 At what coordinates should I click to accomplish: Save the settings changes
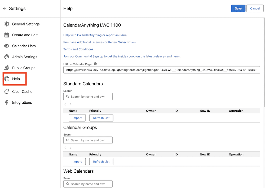pos(238,8)
